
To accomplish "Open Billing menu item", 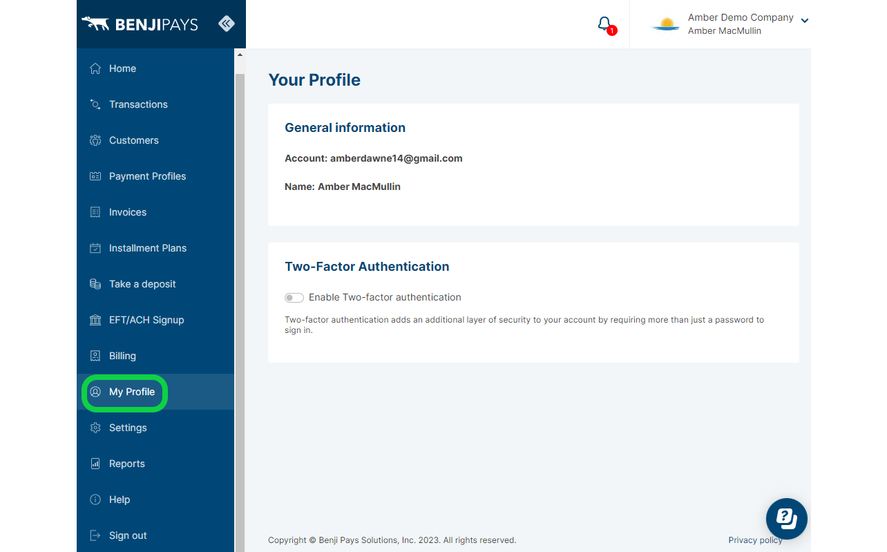I will pyautogui.click(x=155, y=356).
